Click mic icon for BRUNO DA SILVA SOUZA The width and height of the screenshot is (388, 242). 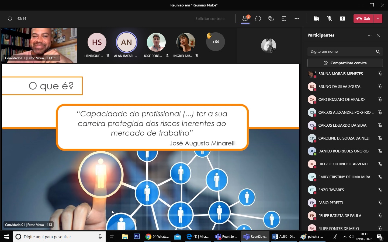tap(380, 87)
